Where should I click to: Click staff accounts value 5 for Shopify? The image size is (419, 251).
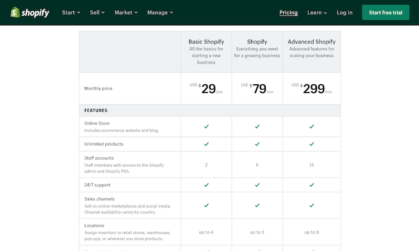click(x=257, y=165)
